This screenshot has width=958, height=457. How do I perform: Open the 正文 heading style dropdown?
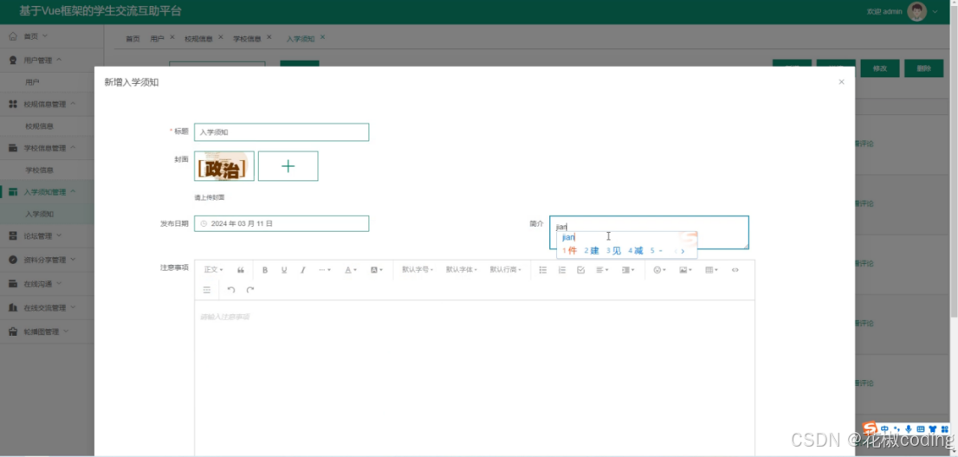click(x=213, y=270)
